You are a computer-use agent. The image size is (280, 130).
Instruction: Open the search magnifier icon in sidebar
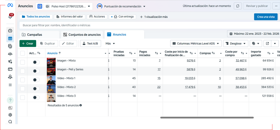pos(10,122)
